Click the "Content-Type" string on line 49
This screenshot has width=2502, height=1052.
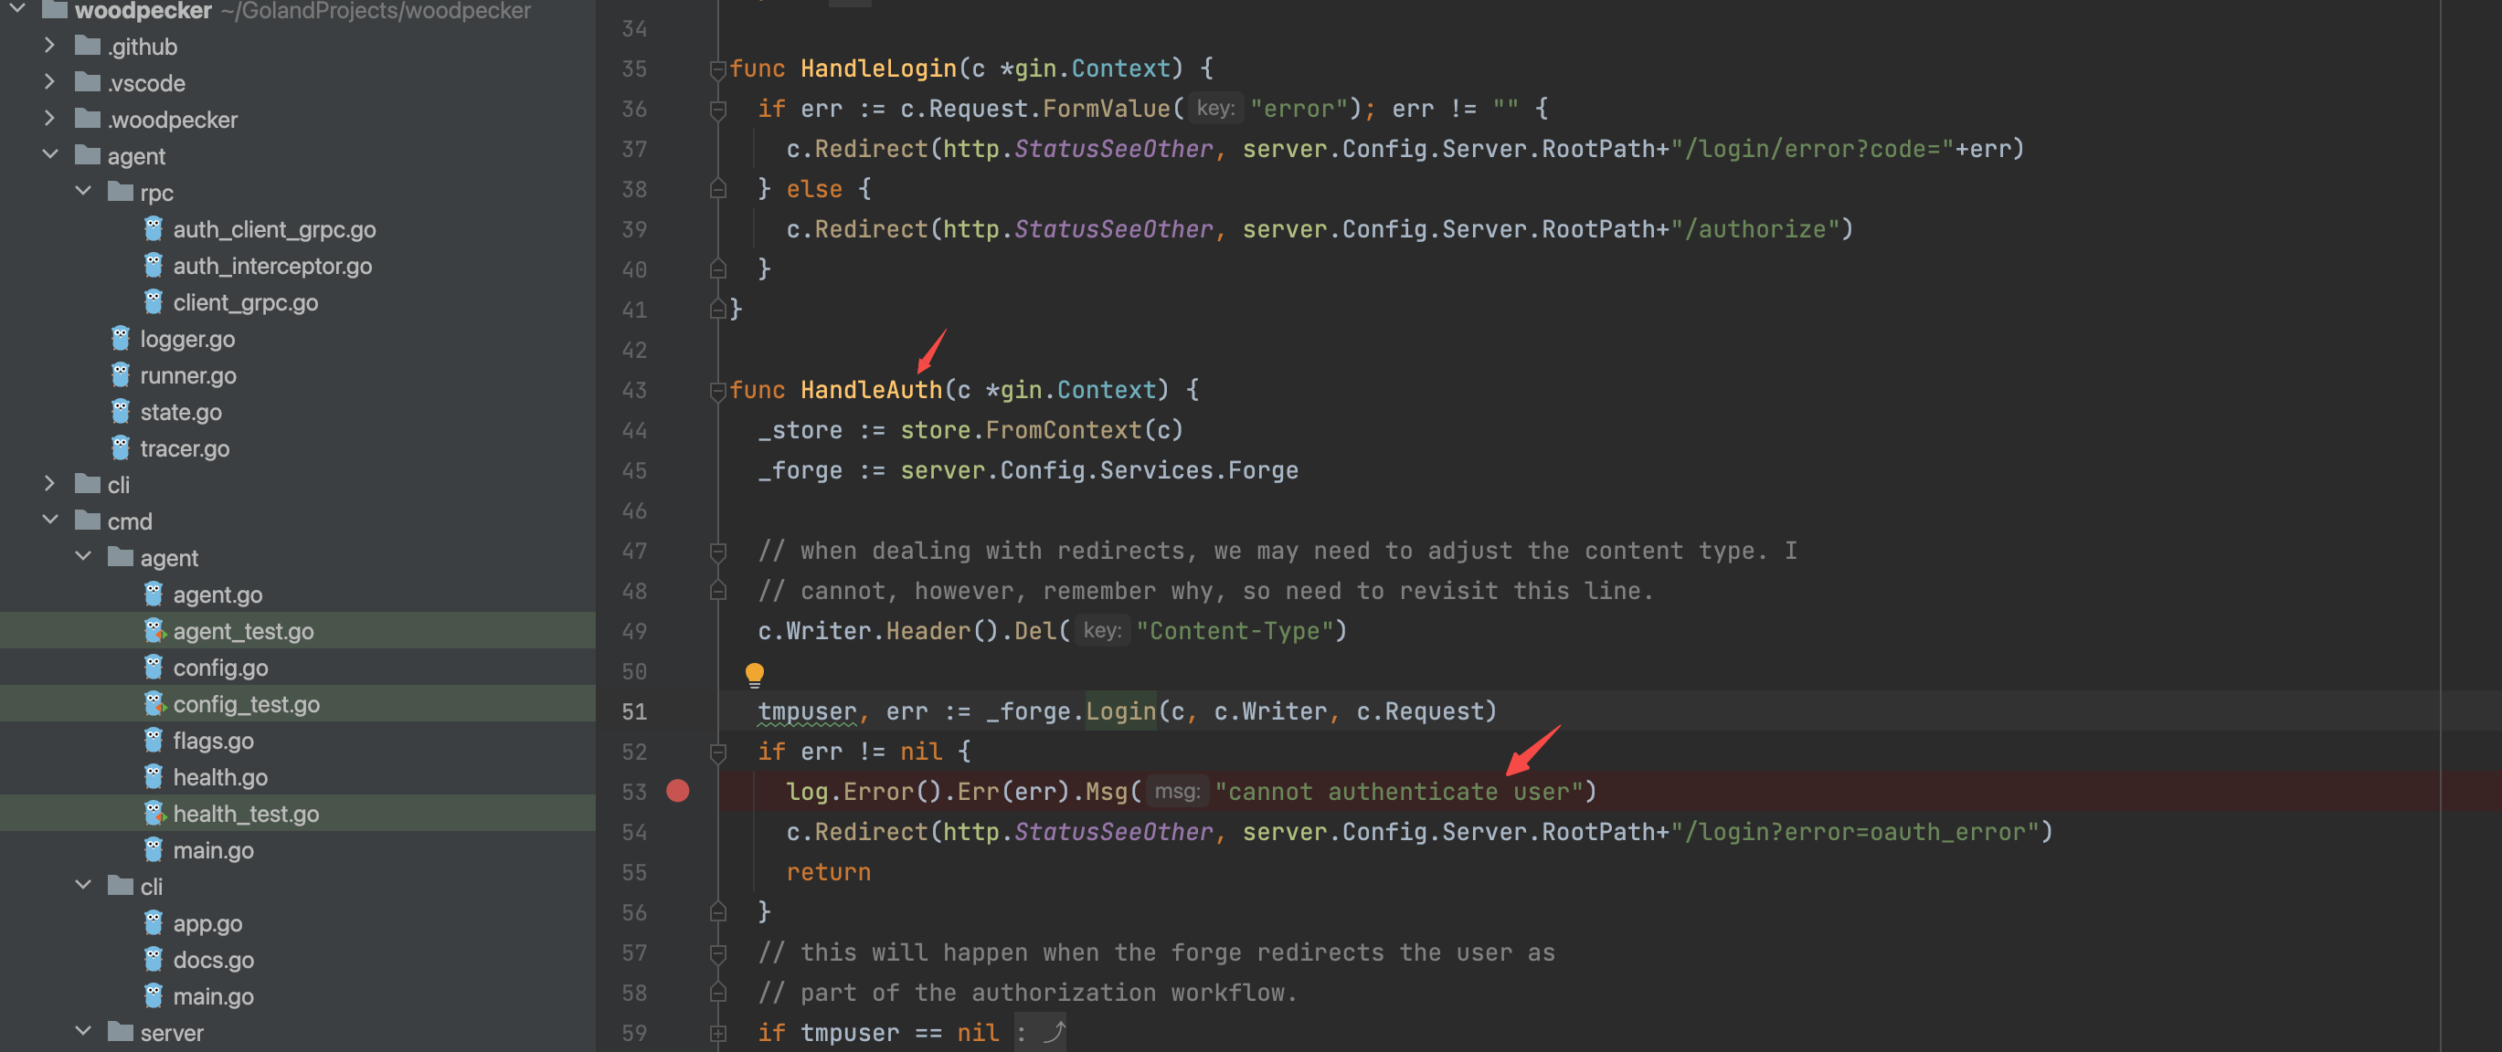(x=1235, y=631)
